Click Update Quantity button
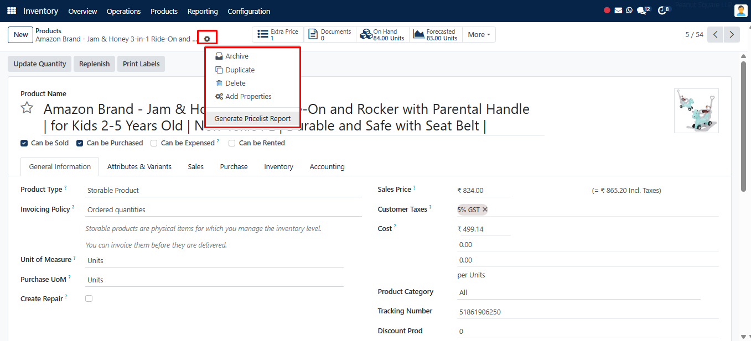This screenshot has width=751, height=341. coord(40,64)
